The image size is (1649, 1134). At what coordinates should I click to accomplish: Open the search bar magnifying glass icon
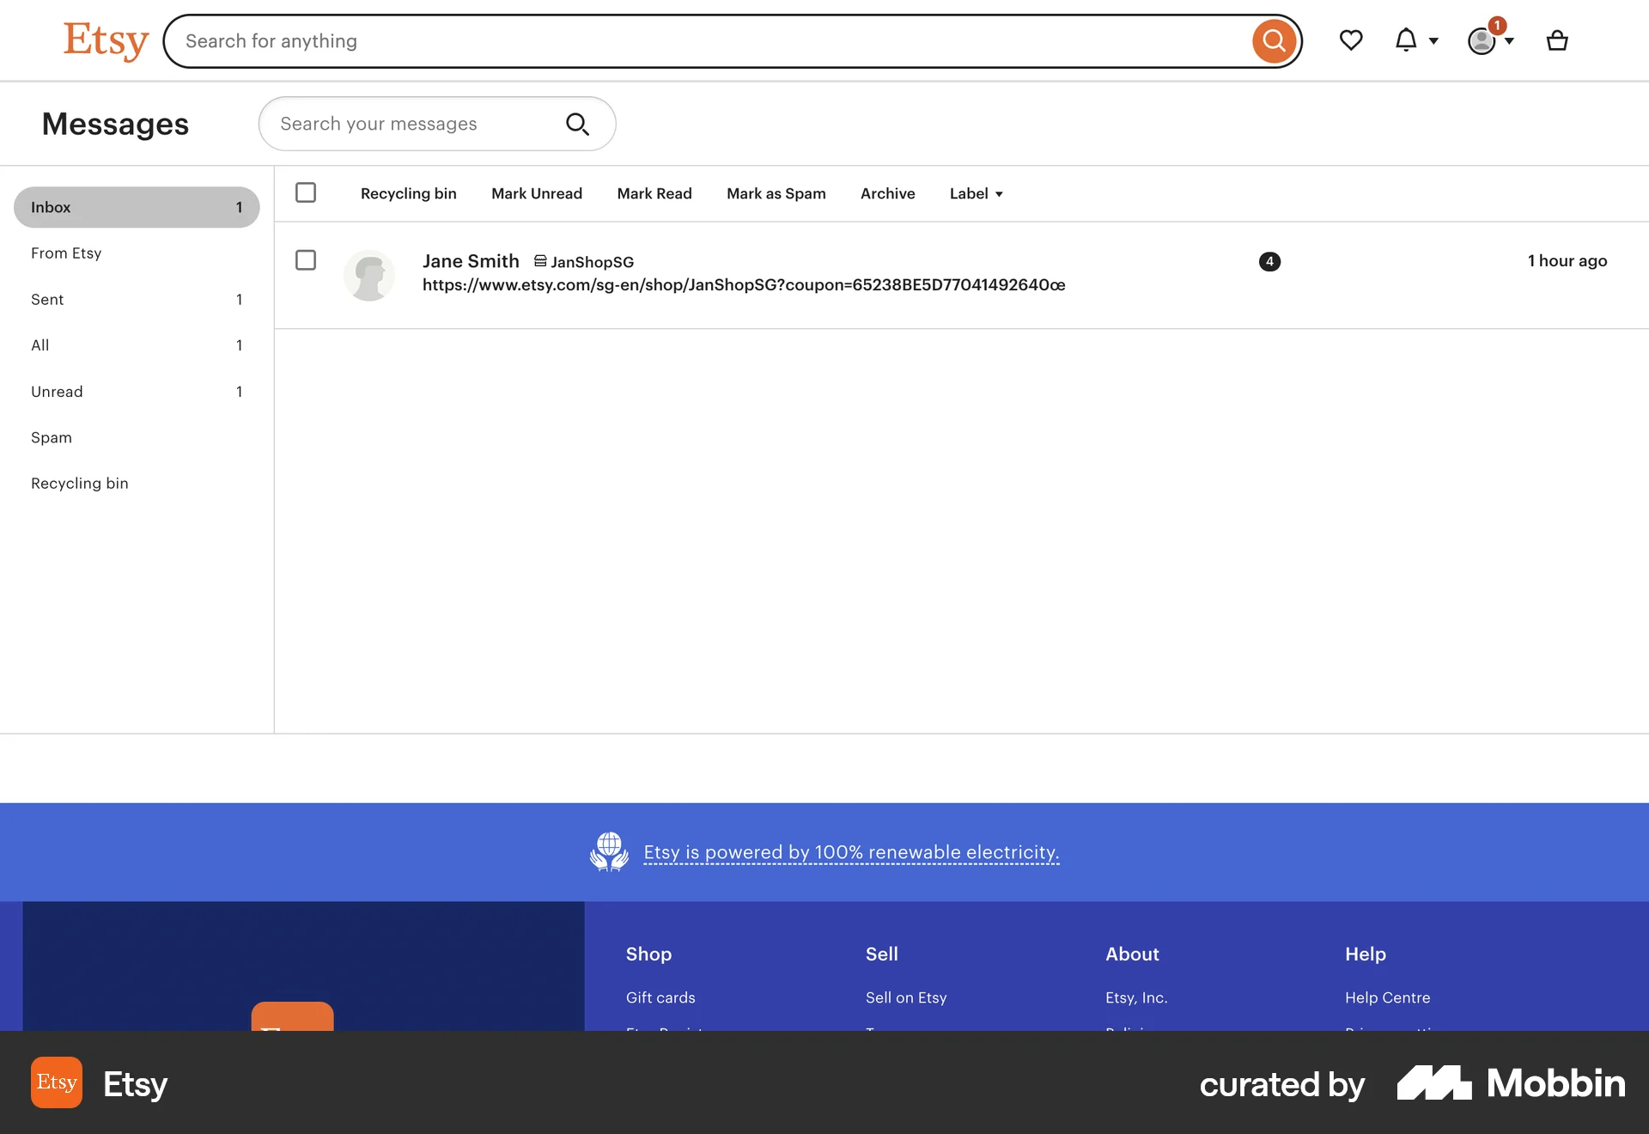click(1274, 40)
